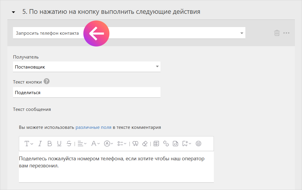Insert a hyperlink using the link icon
This screenshot has width=302, height=190.
tap(166, 144)
